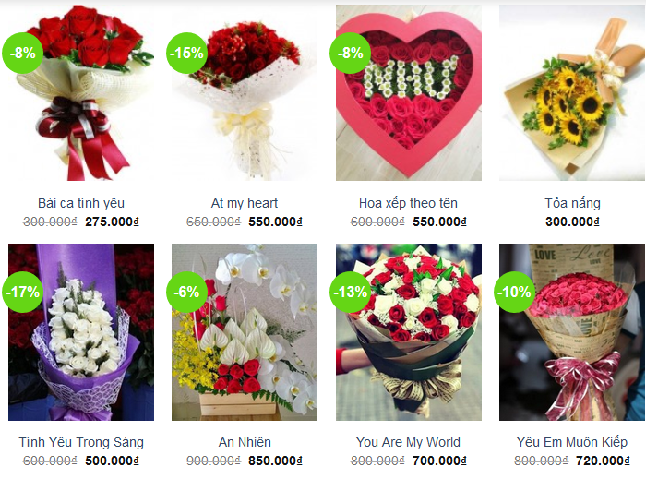Click the -10% discount badge
The image size is (646, 479).
pos(514,292)
